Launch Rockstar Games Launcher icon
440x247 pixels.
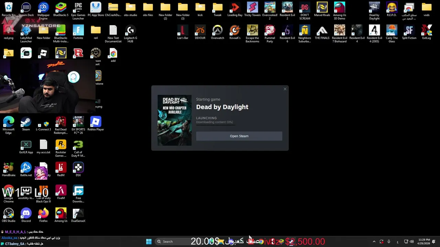61,148
